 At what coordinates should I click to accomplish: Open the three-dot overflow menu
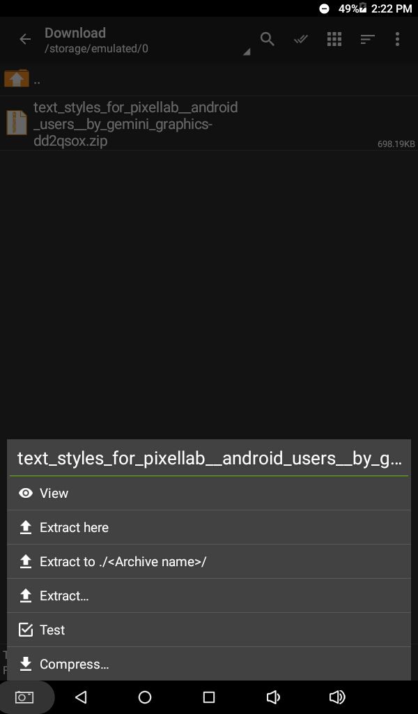click(x=398, y=39)
